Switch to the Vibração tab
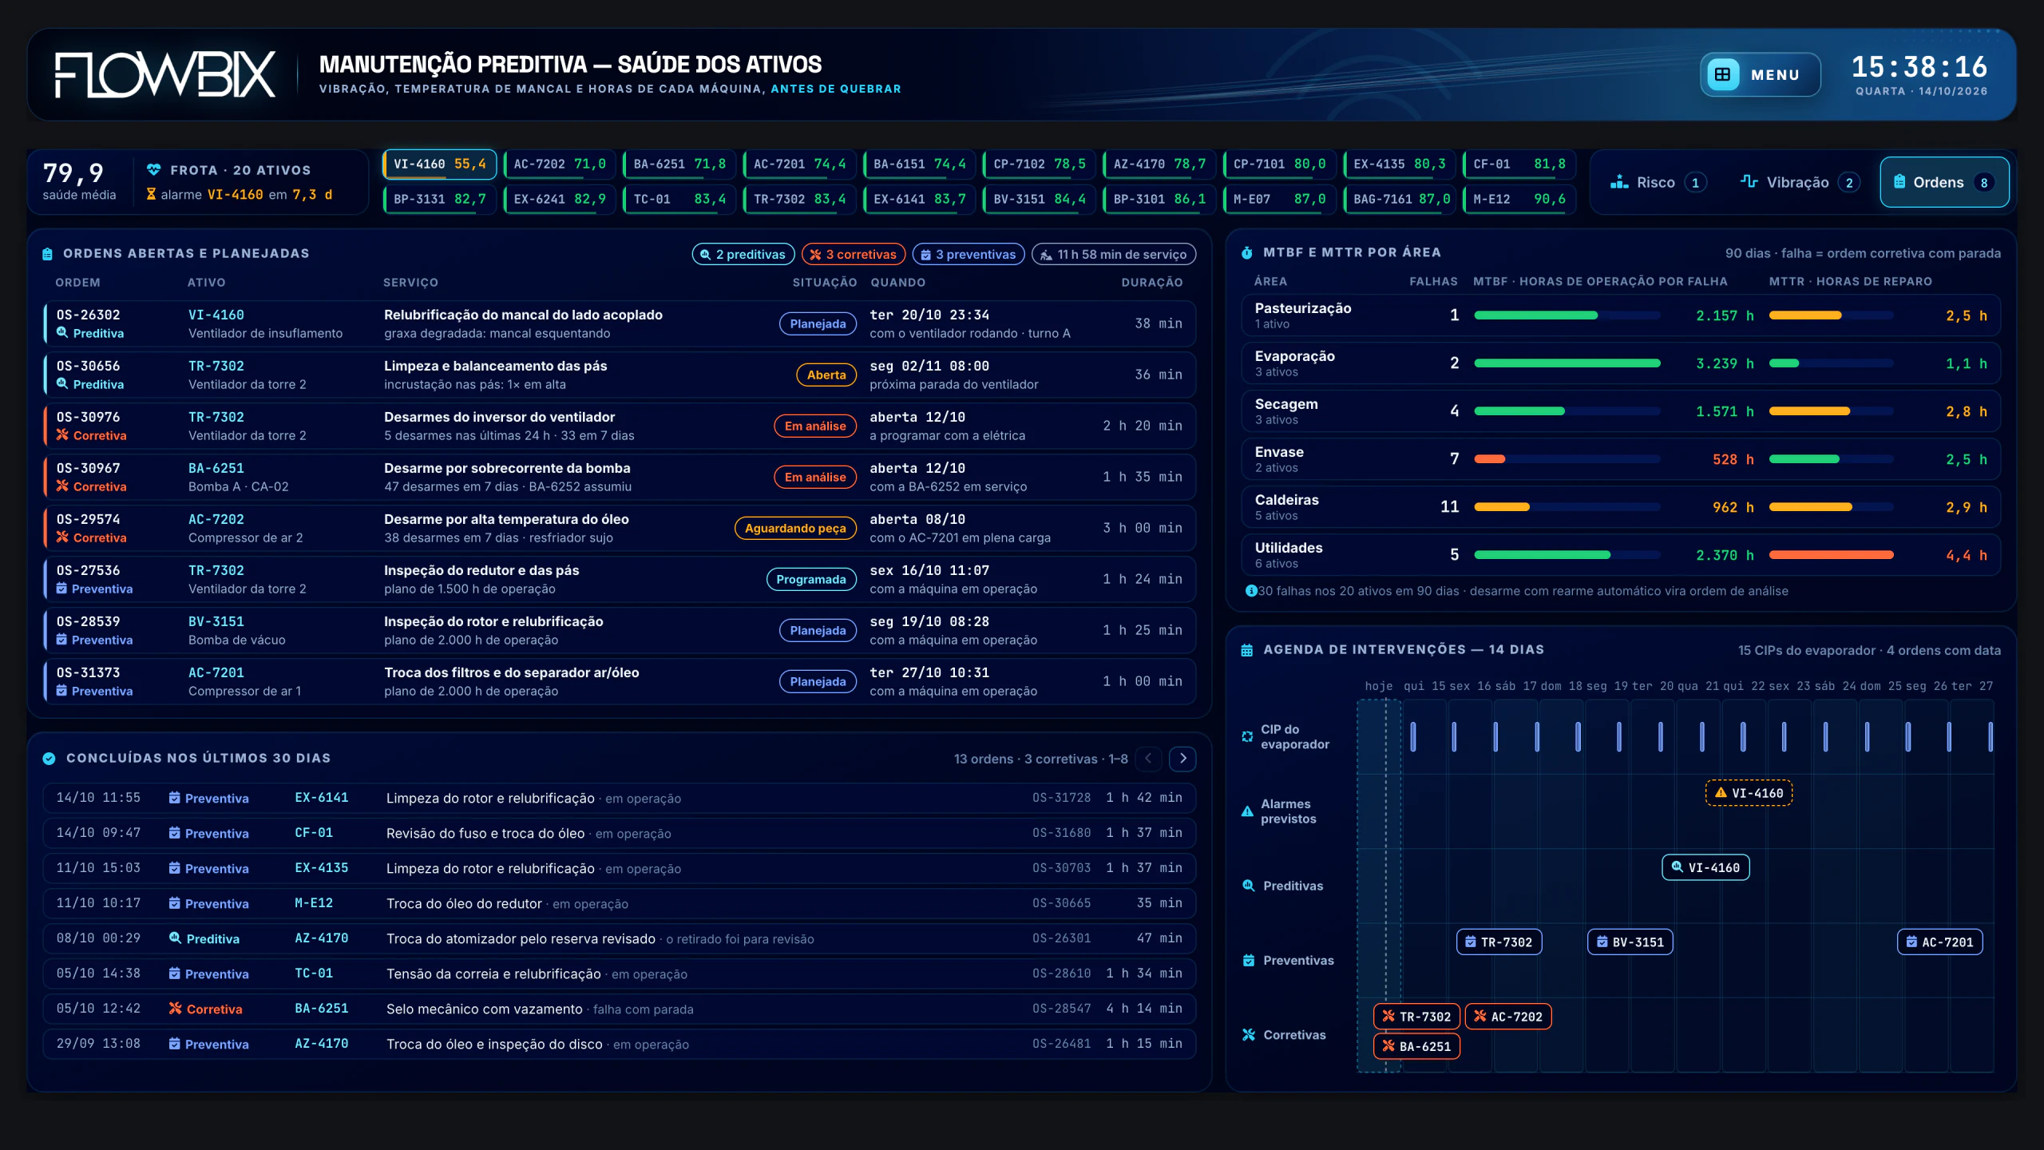Screen dimensions: 2044x1150 [1800, 183]
